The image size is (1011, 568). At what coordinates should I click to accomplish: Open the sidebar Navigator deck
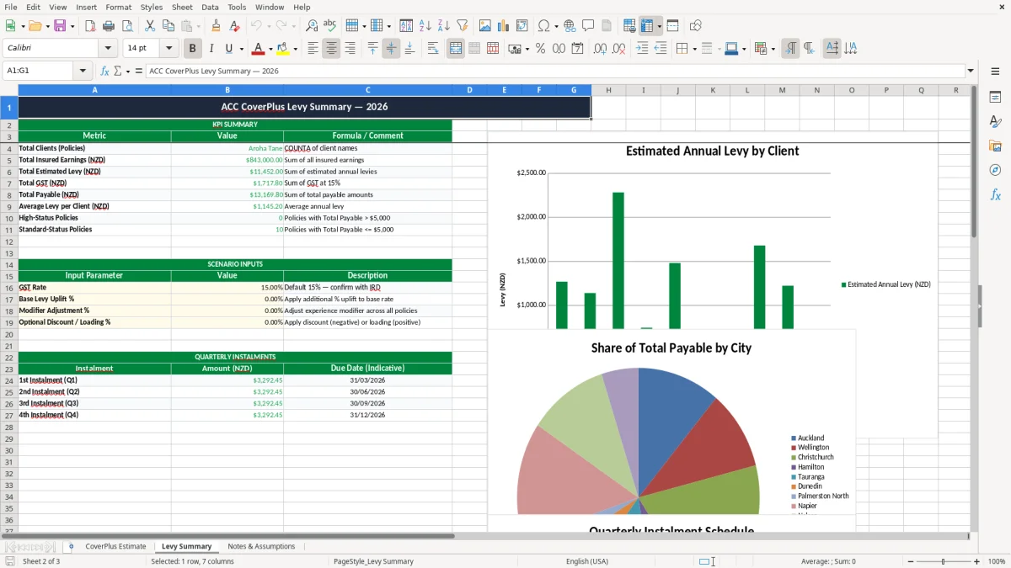point(995,170)
